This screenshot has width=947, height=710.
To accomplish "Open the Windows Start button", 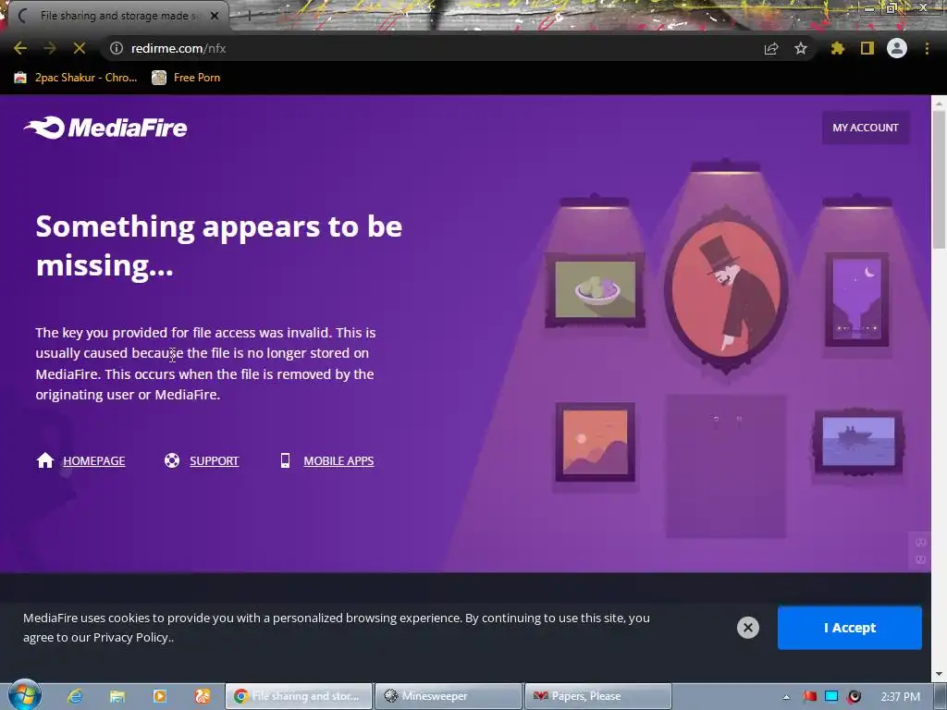I will (x=24, y=695).
